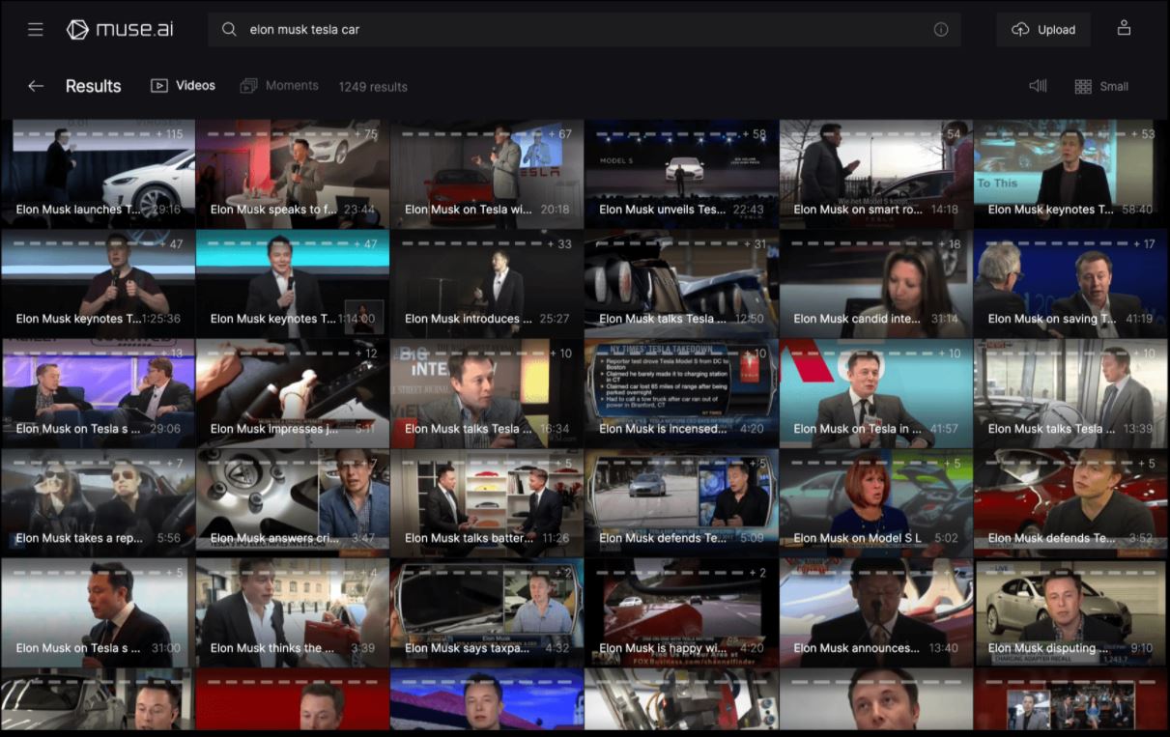This screenshot has height=737, width=1170.
Task: Open video 'Elon Musk on Tesla s ...' 31:00
Action: 98,612
